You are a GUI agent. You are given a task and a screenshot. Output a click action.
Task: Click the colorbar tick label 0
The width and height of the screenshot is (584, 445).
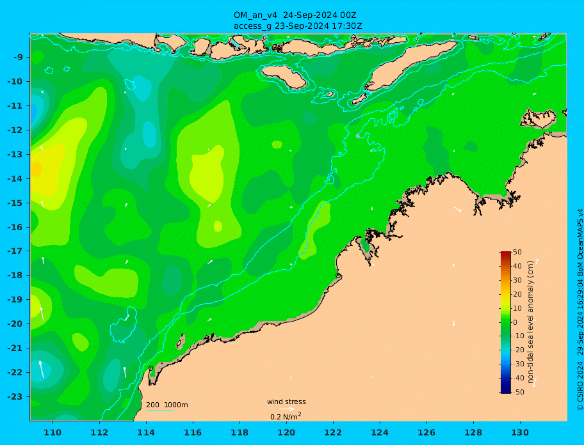point(515,322)
